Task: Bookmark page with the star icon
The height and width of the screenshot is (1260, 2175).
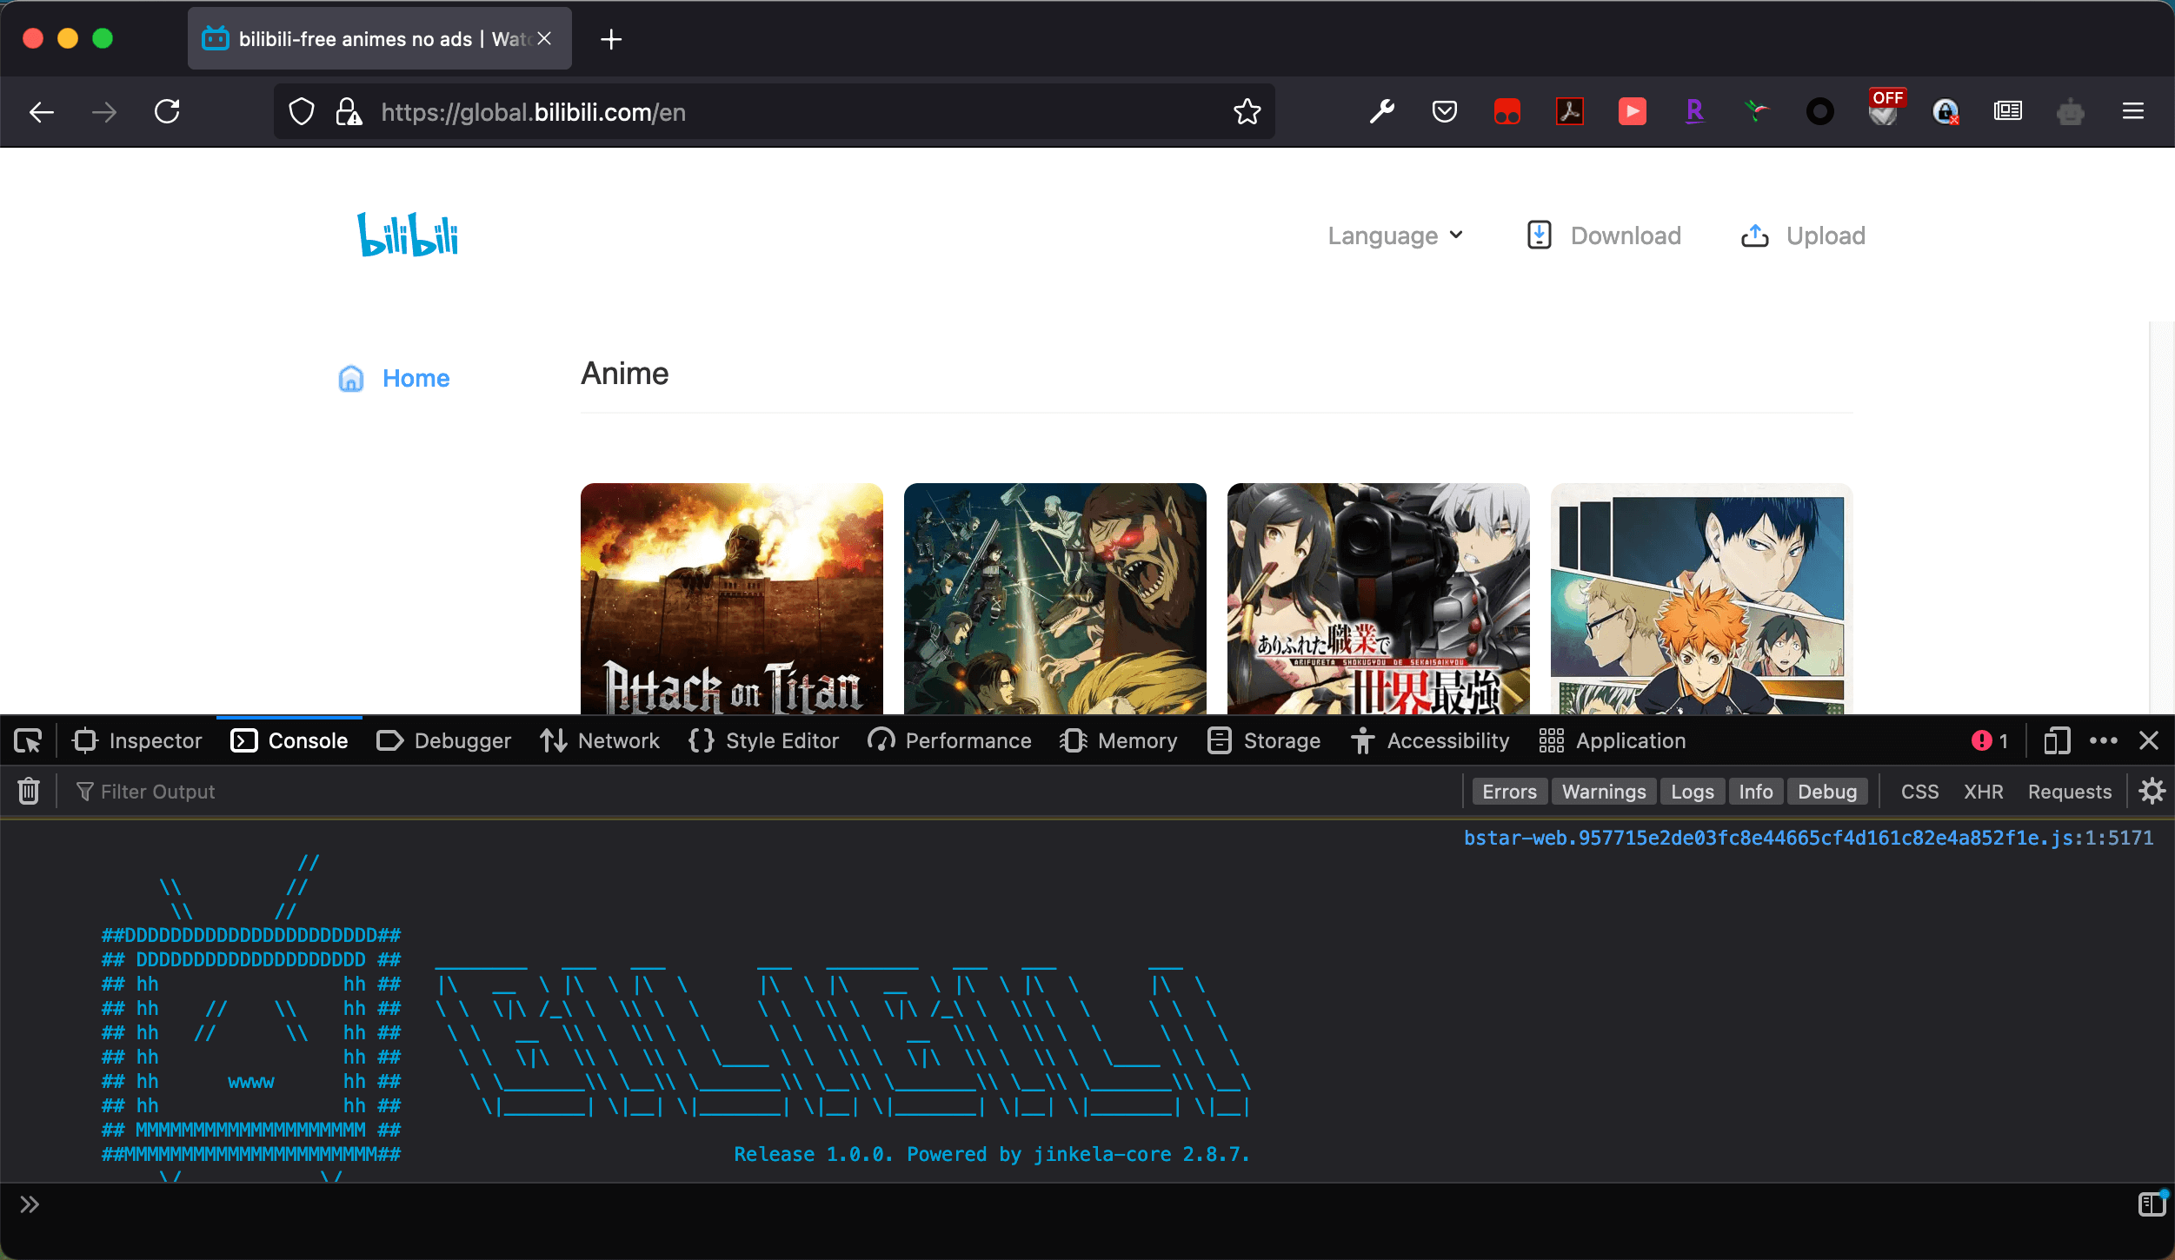Action: (x=1247, y=111)
